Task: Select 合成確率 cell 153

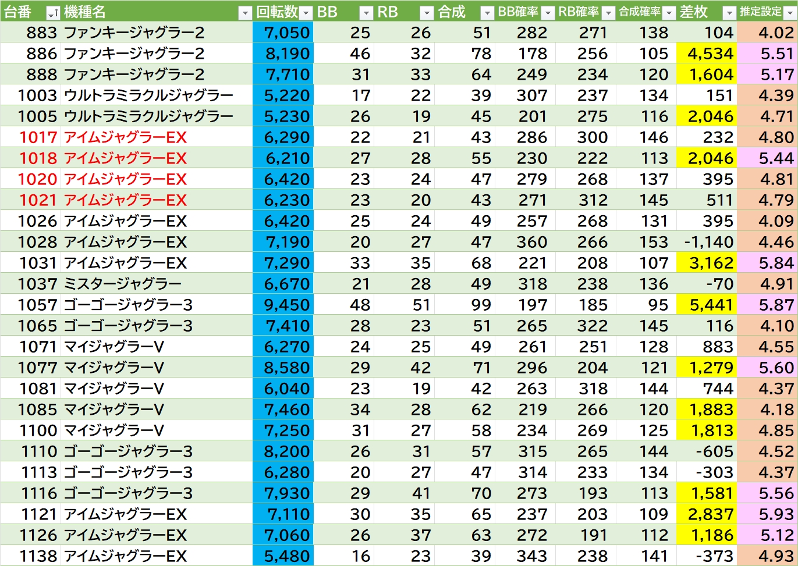Action: click(x=646, y=242)
